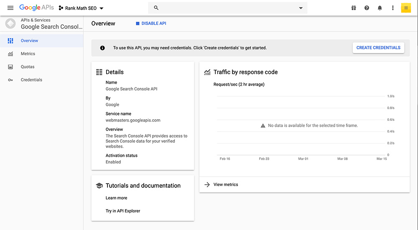Image resolution: width=418 pixels, height=230 pixels.
Task: Click DISABLE API button
Action: click(x=151, y=23)
